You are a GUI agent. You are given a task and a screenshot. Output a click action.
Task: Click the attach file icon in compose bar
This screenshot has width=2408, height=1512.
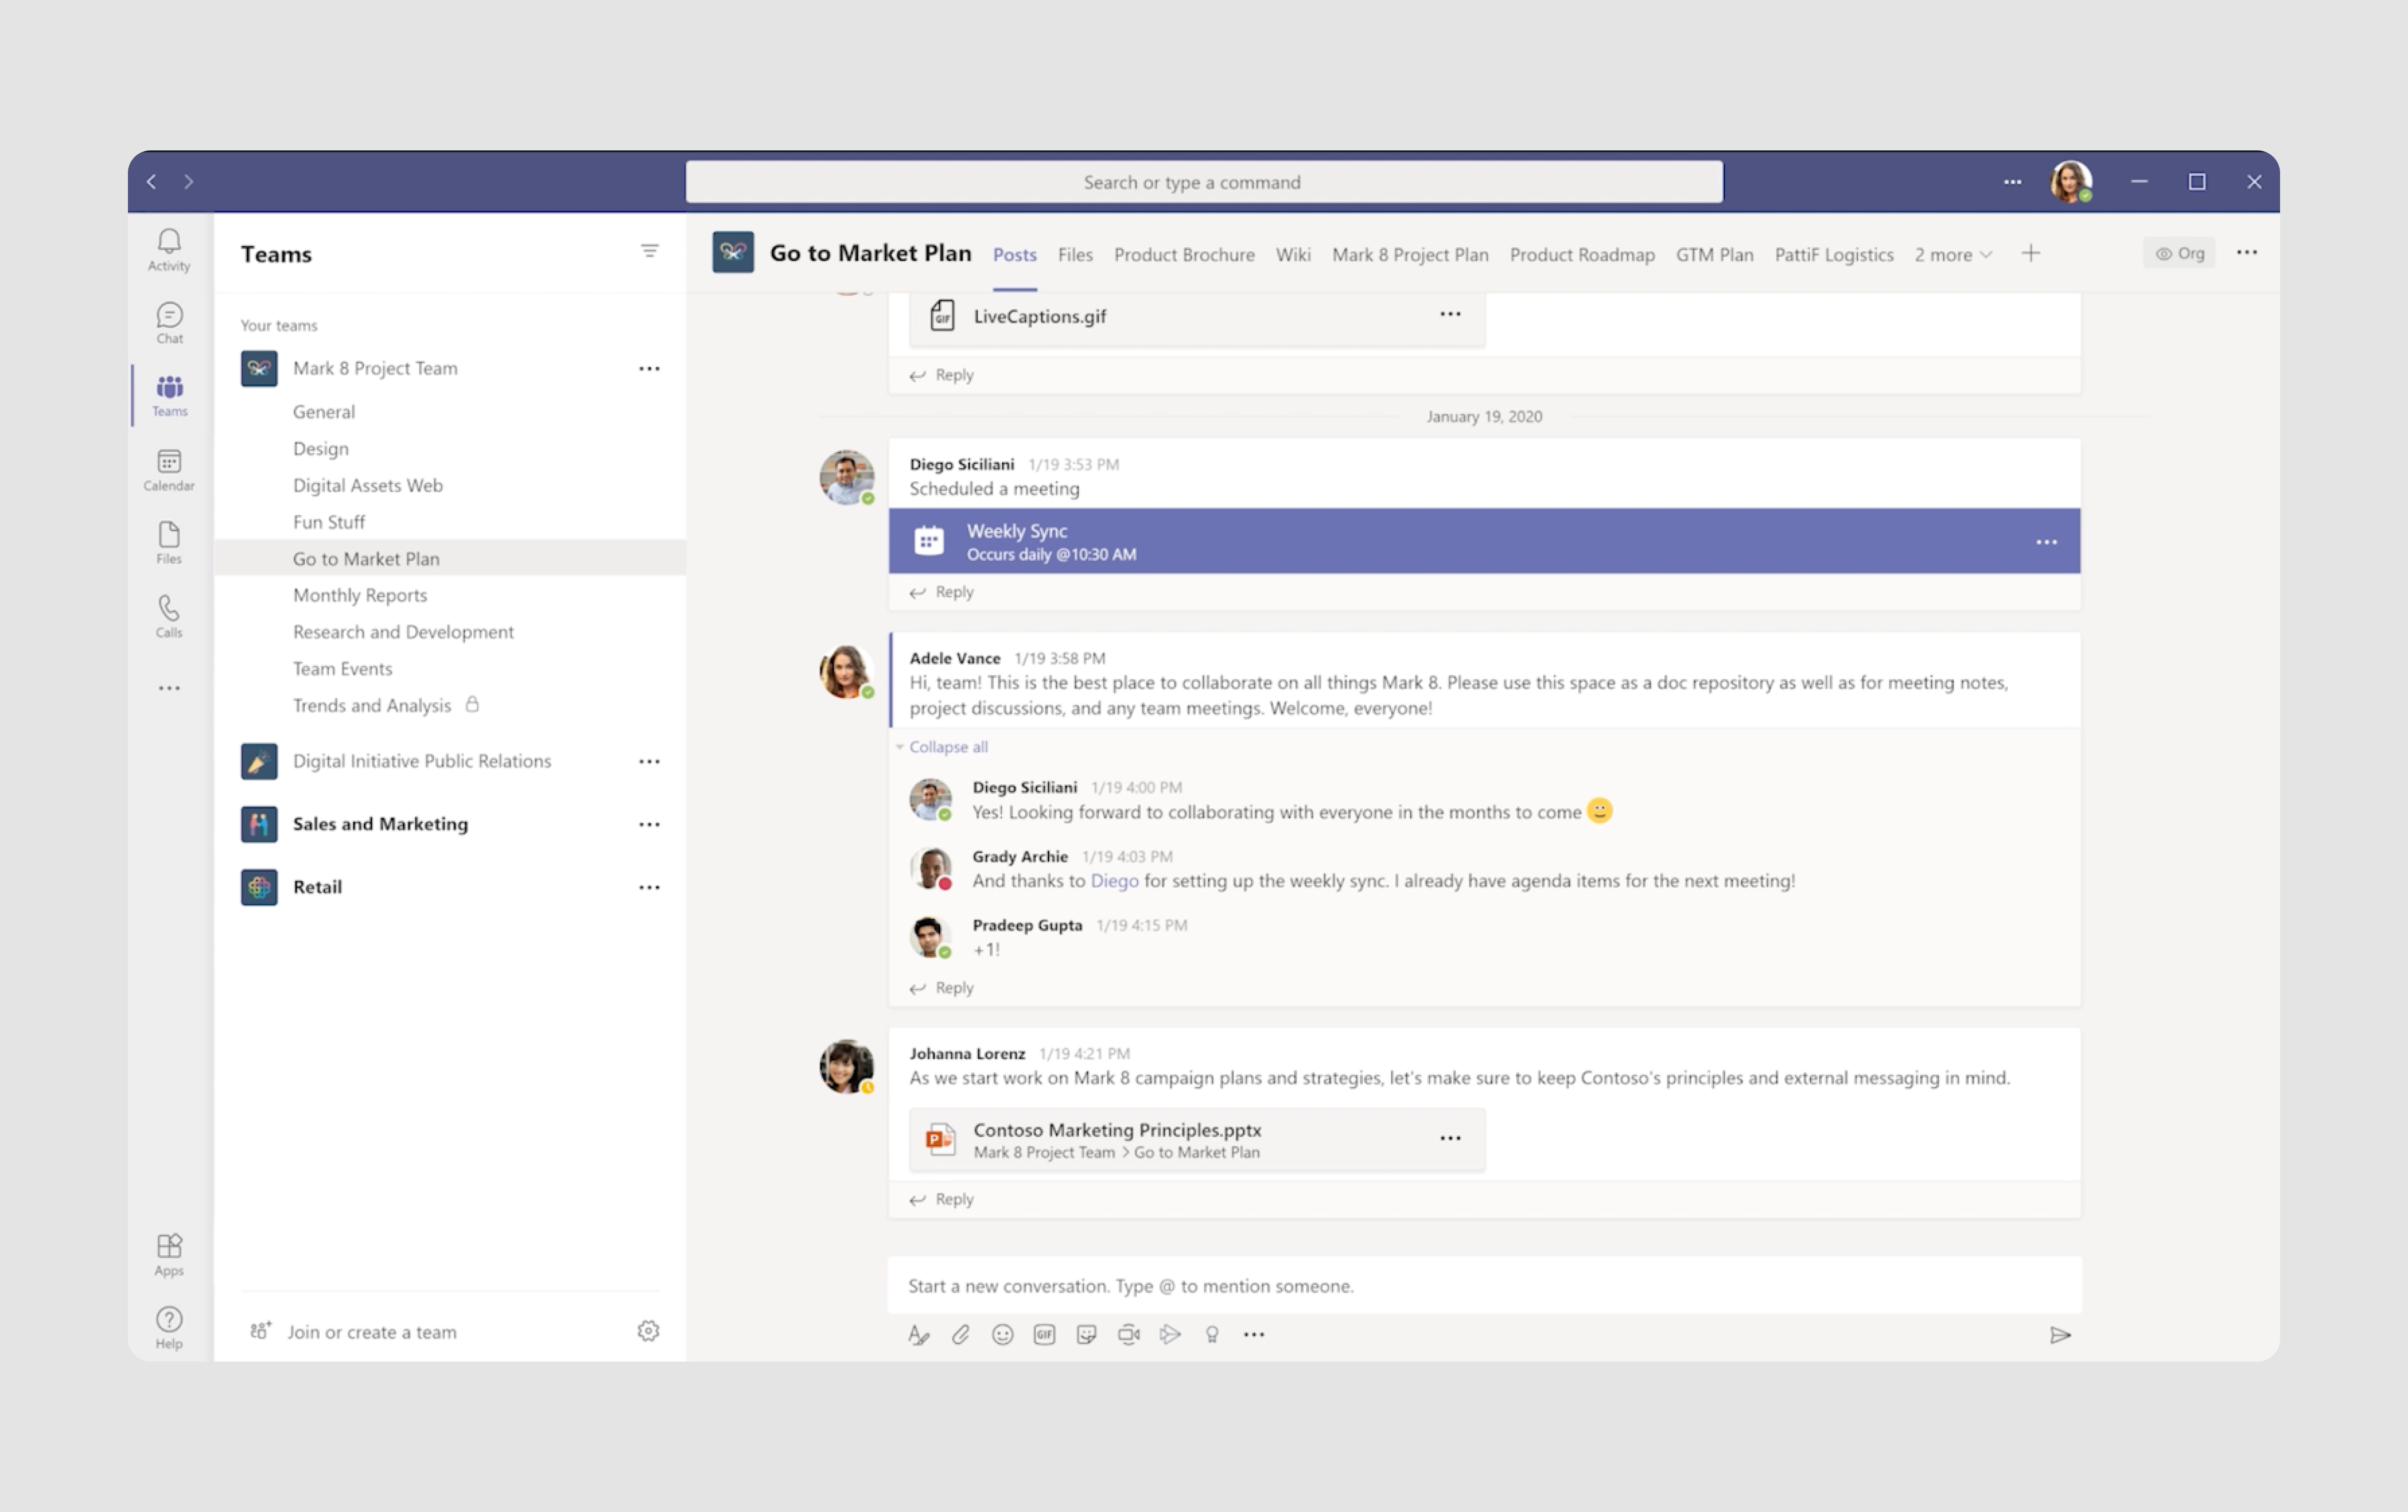pos(960,1332)
